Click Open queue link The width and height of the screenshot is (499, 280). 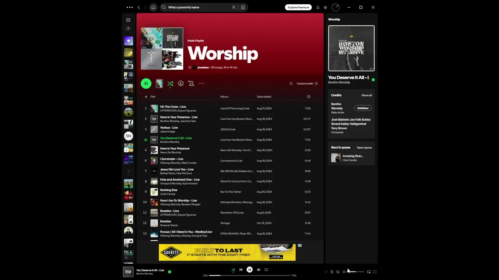click(364, 148)
